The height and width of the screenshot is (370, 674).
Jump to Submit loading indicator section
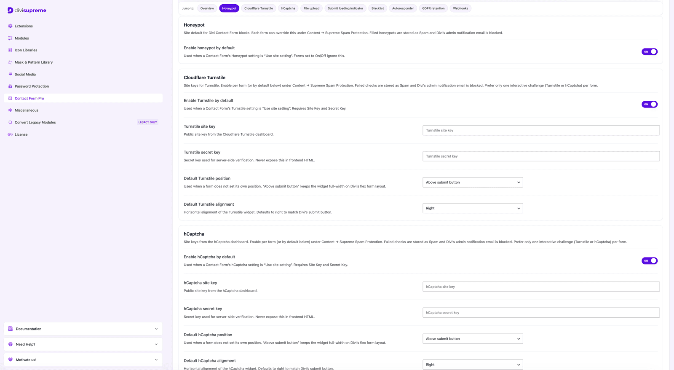[345, 8]
